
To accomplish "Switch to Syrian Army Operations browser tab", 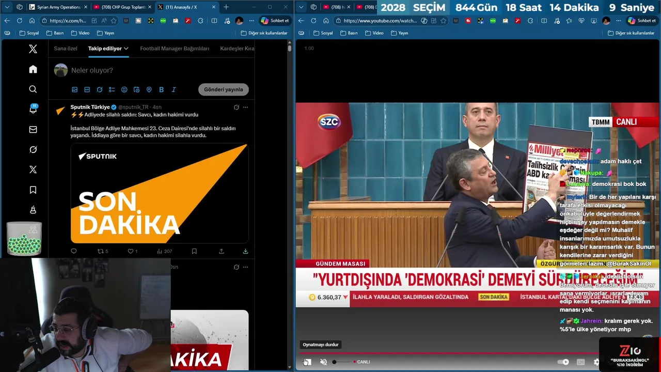I will (58, 7).
